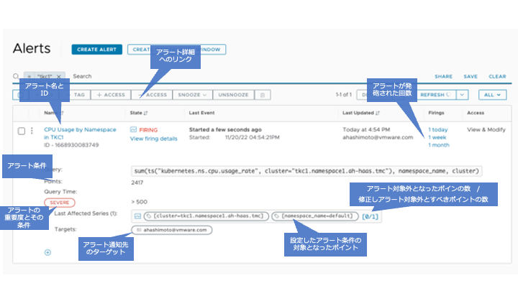Click the SEVERE severity badge

(60, 202)
